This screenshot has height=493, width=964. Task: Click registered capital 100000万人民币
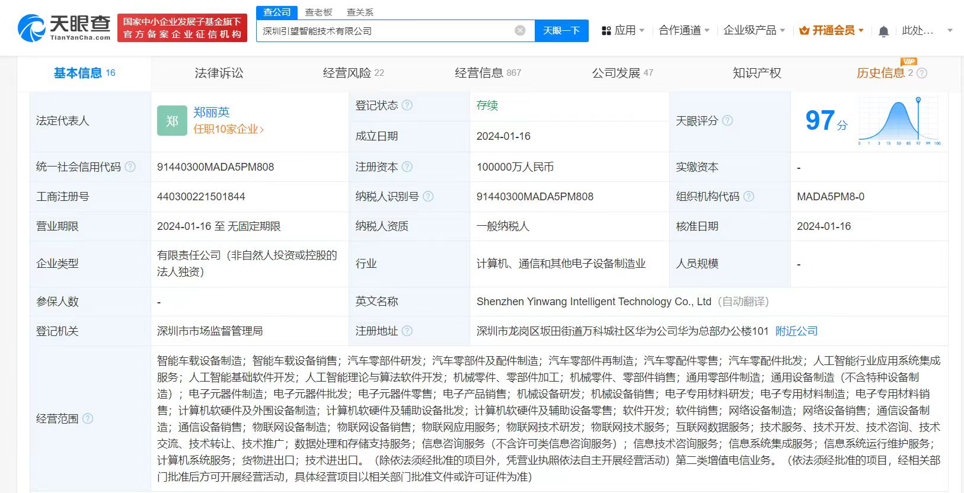tap(515, 167)
